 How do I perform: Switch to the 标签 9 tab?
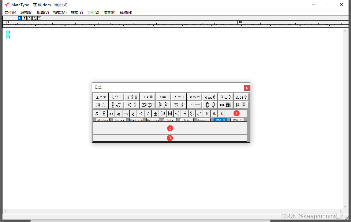237,120
